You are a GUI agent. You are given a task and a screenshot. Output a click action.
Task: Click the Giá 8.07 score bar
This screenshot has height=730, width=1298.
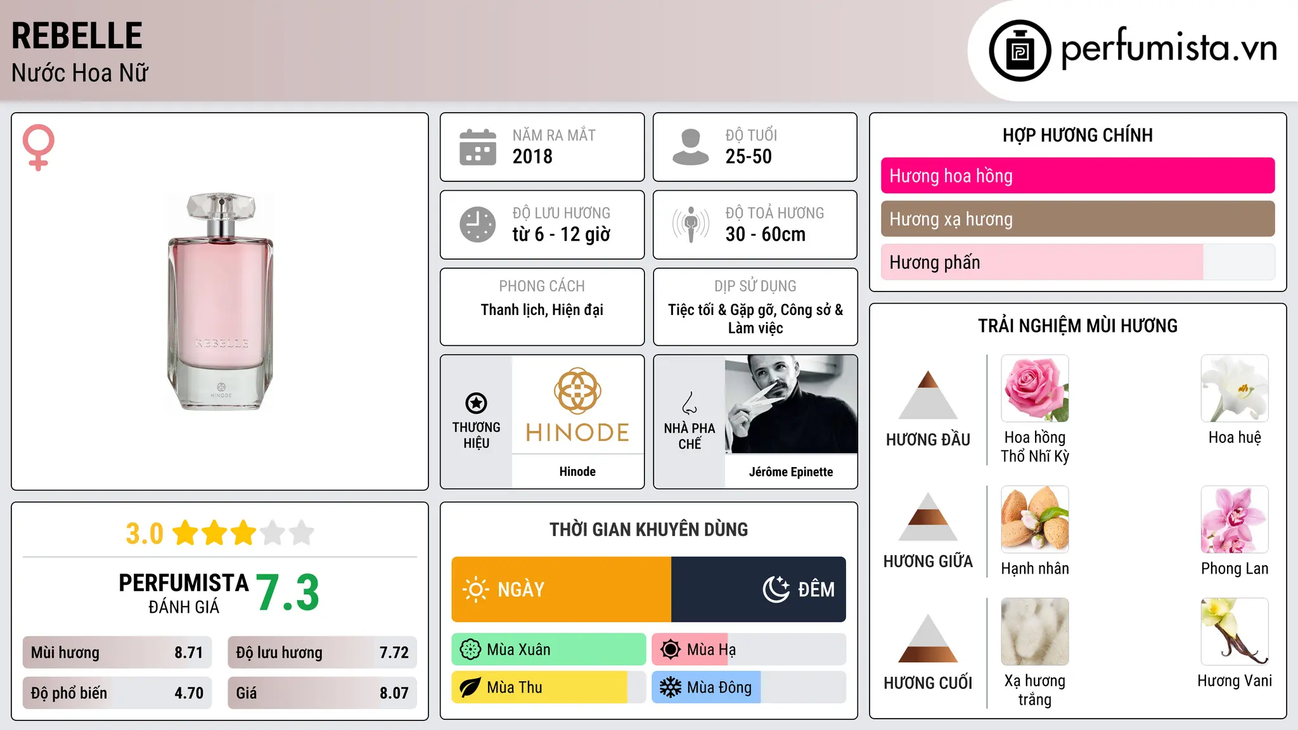click(x=322, y=693)
